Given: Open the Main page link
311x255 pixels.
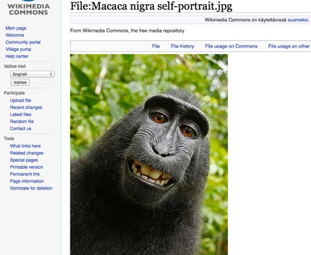Looking at the screenshot, I should click(x=16, y=28).
